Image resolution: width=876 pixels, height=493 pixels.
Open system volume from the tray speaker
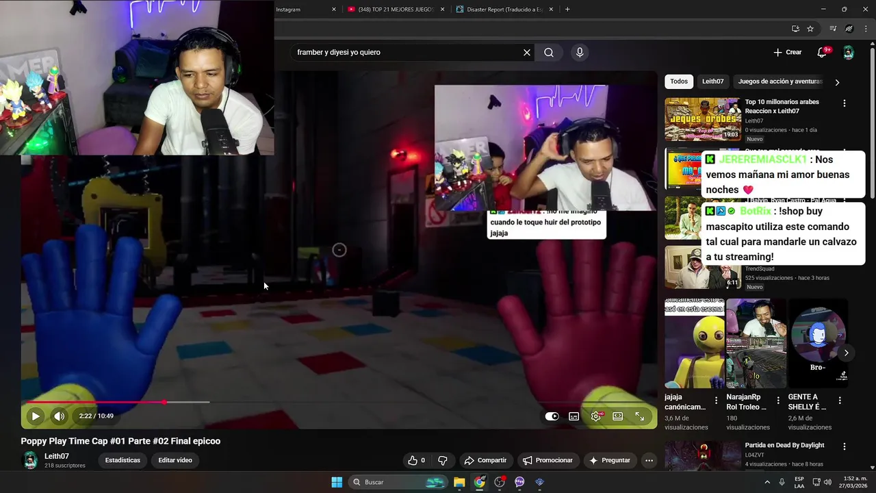tap(827, 482)
